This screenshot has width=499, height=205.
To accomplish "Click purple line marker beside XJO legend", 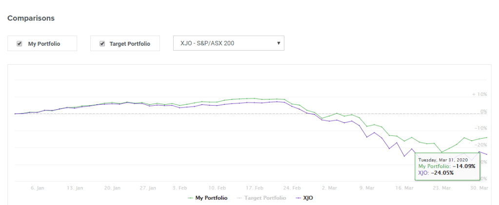I will (297, 198).
